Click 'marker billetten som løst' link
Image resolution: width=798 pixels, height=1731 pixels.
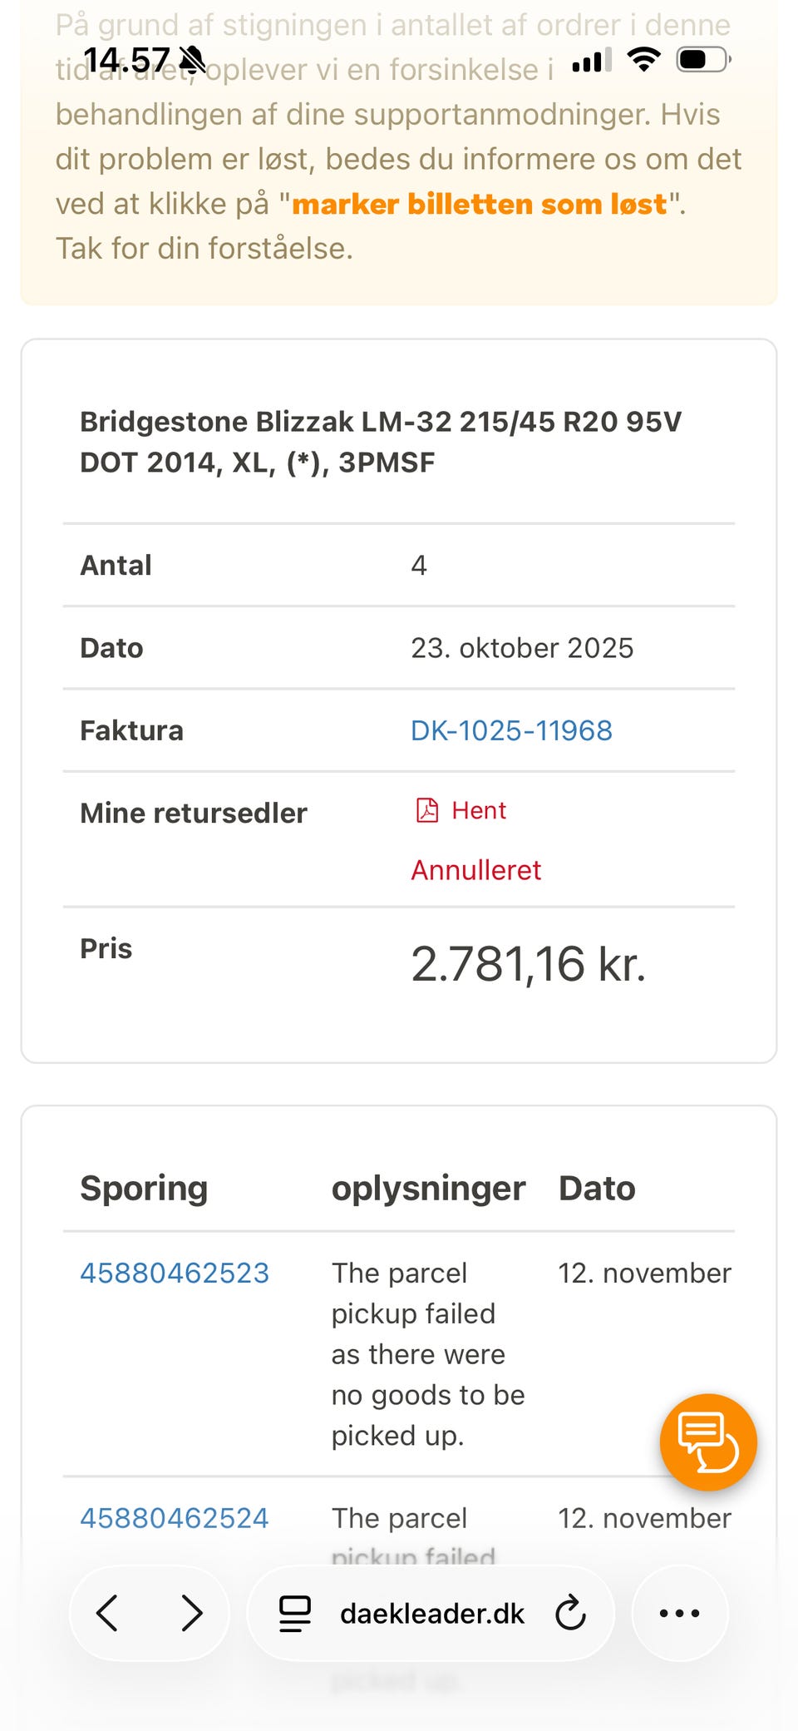pos(480,204)
